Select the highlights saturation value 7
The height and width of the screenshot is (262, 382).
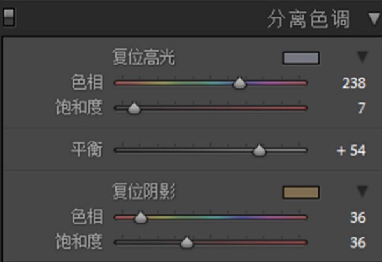362,108
